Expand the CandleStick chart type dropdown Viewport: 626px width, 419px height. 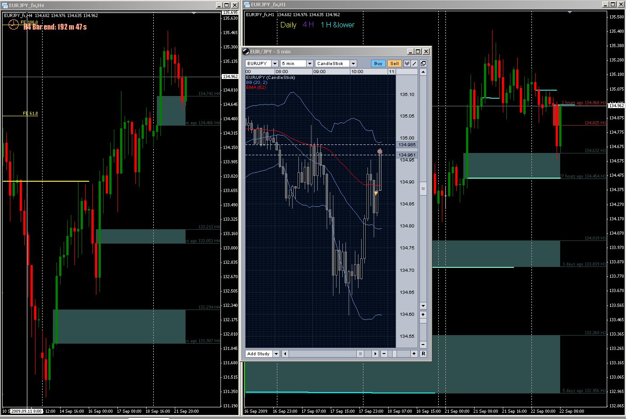click(x=353, y=64)
